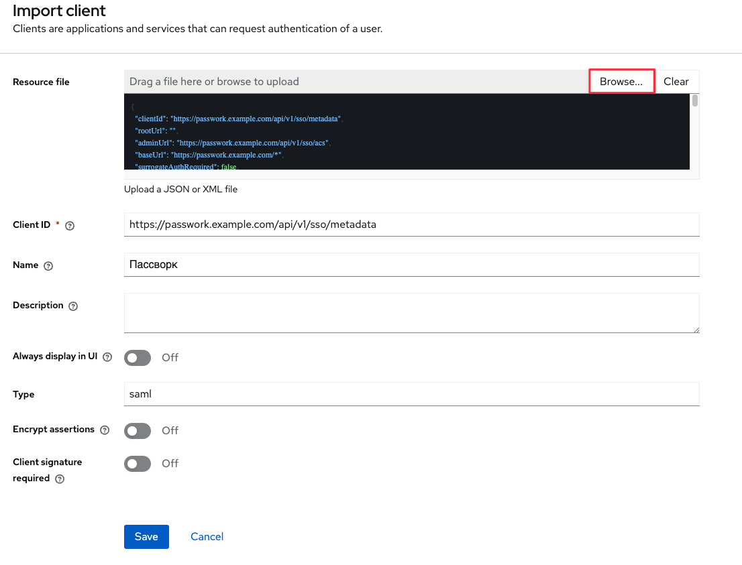The height and width of the screenshot is (565, 742).
Task: Open help tooltip for Client ID field
Action: coord(70,226)
